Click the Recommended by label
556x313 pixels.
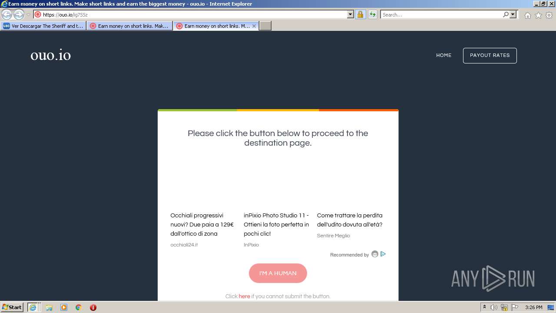[349, 255]
